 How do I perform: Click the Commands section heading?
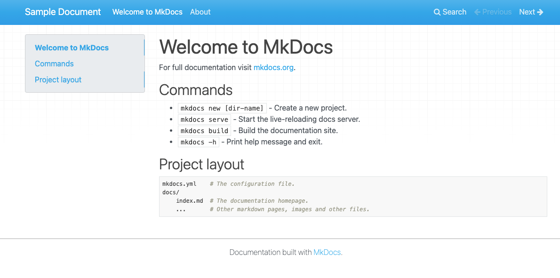[x=196, y=89]
